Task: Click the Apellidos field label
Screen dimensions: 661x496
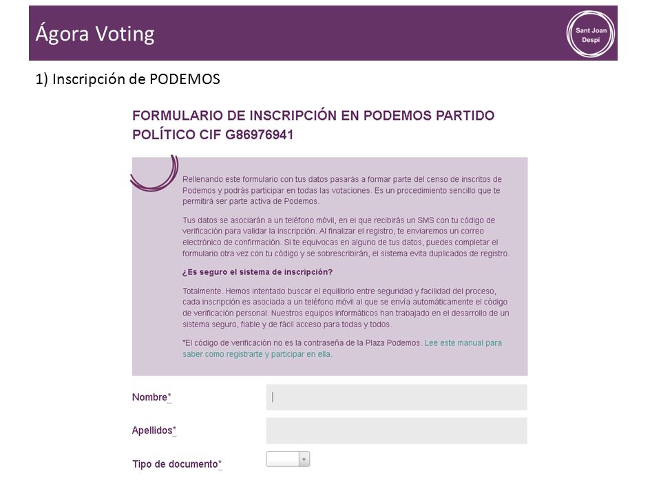Action: click(x=154, y=431)
